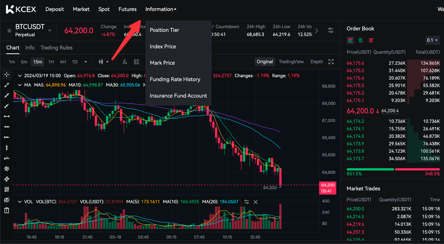Show only buy orders in Order Book
The height and width of the screenshot is (244, 444).
(x=361, y=41)
